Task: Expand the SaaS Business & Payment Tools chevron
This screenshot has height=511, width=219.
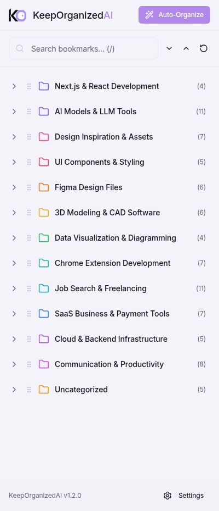Action: click(14, 314)
